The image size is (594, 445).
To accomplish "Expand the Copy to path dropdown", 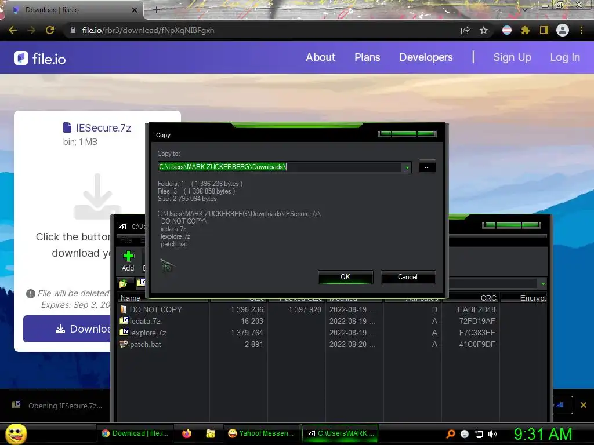I will click(407, 167).
